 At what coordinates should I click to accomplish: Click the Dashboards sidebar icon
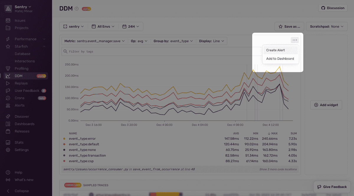pyautogui.click(x=8, y=124)
